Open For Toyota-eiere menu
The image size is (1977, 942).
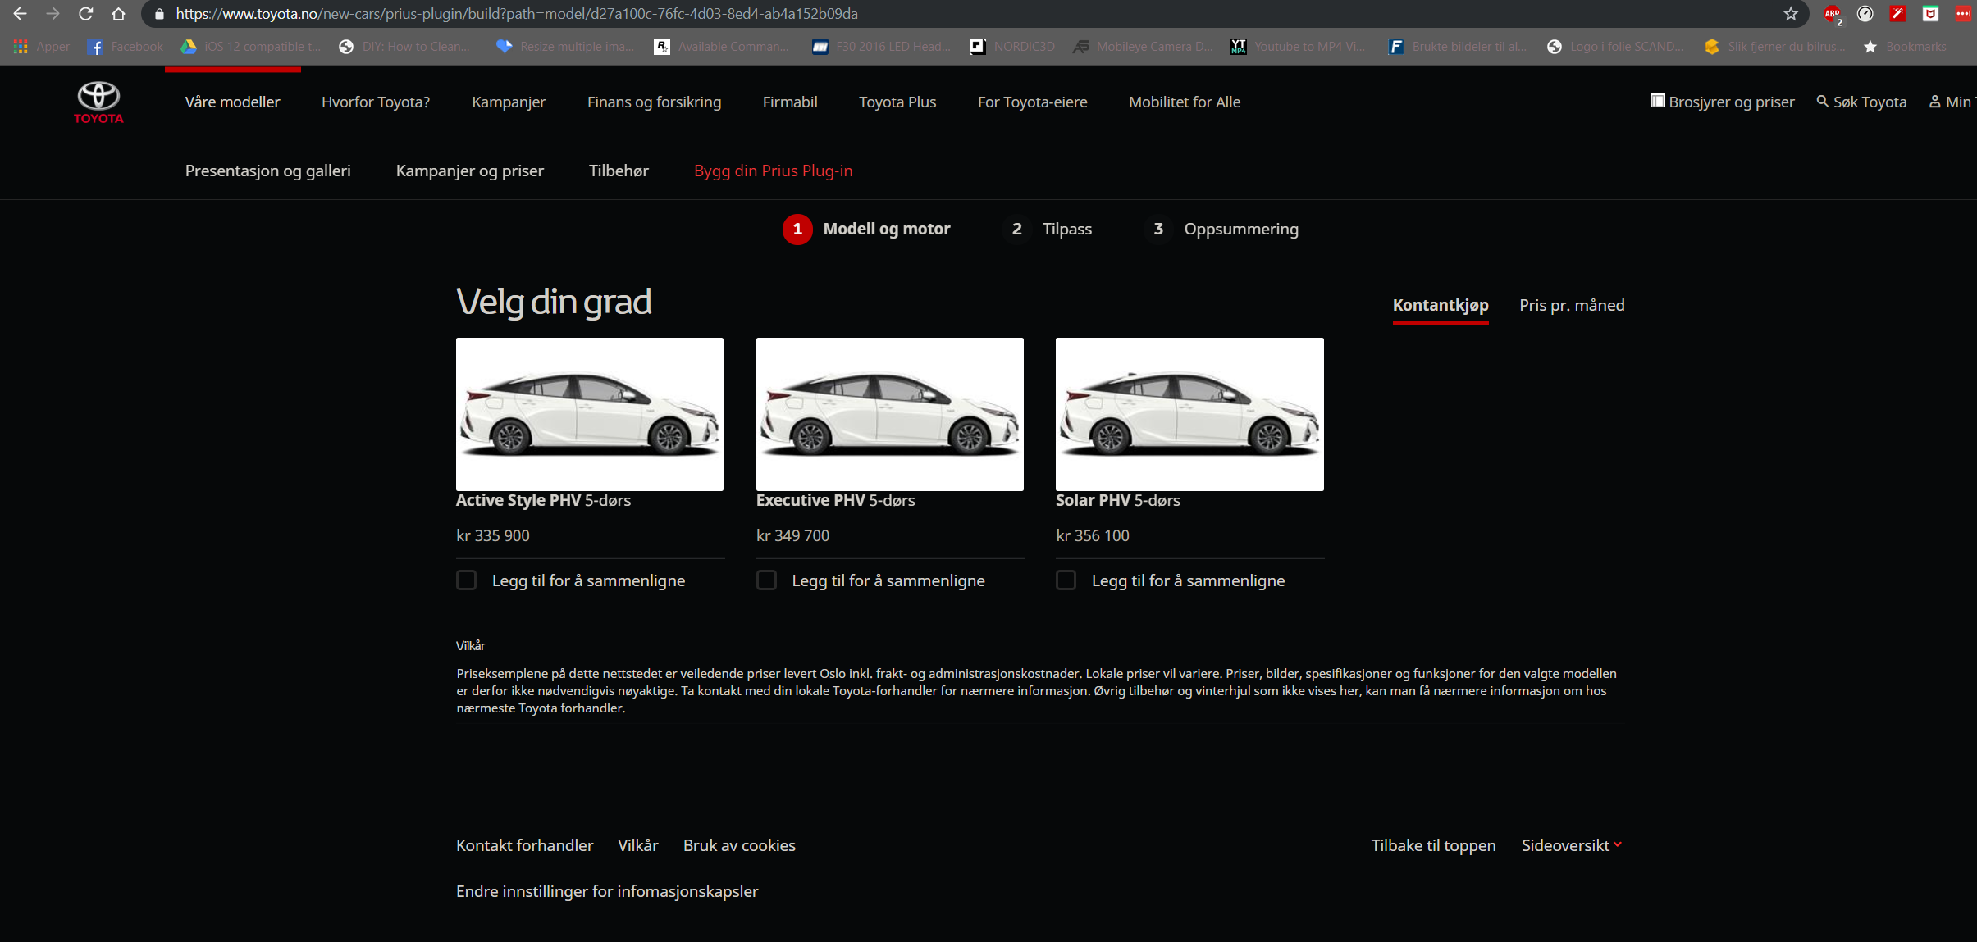1032,102
